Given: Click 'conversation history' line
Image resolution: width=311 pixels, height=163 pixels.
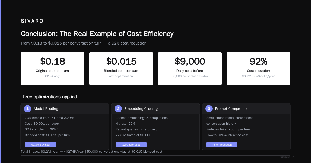Looking at the screenshot, I should click(221, 124).
